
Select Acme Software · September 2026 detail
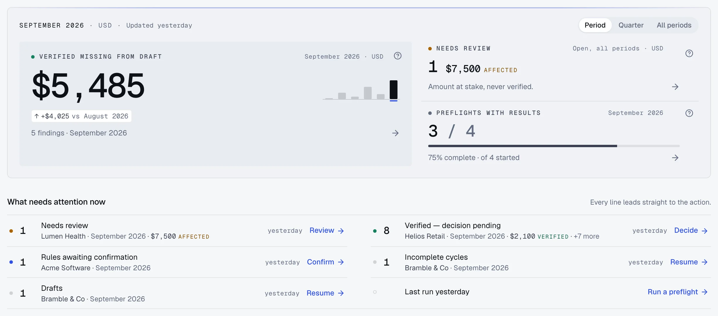pyautogui.click(x=96, y=268)
